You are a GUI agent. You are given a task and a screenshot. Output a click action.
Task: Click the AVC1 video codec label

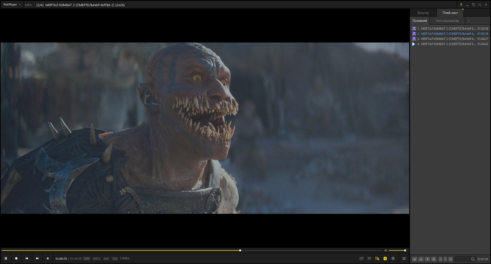tap(96, 259)
